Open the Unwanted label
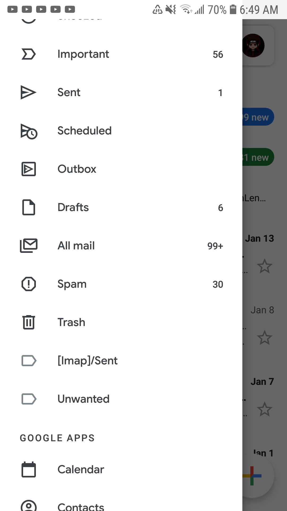The width and height of the screenshot is (287, 511). point(121,399)
